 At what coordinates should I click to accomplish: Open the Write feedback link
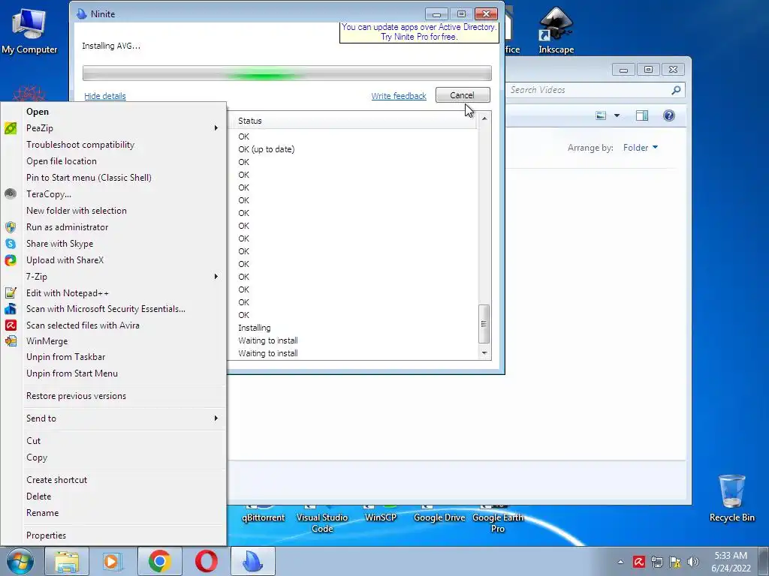point(399,96)
